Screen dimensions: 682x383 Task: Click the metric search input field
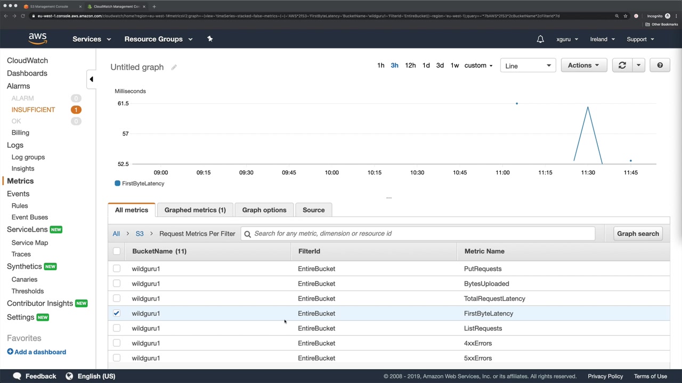tap(421, 234)
